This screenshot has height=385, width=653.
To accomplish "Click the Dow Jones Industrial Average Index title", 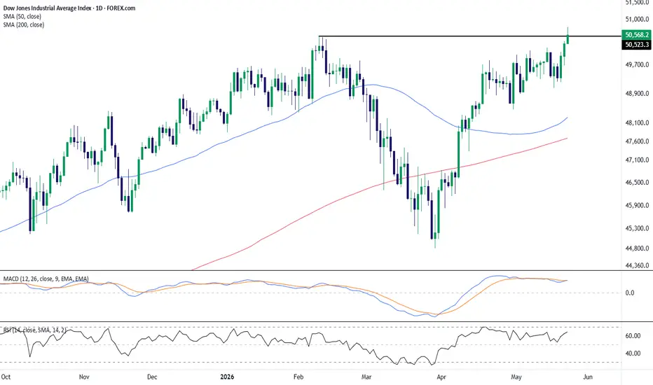I will click(69, 8).
